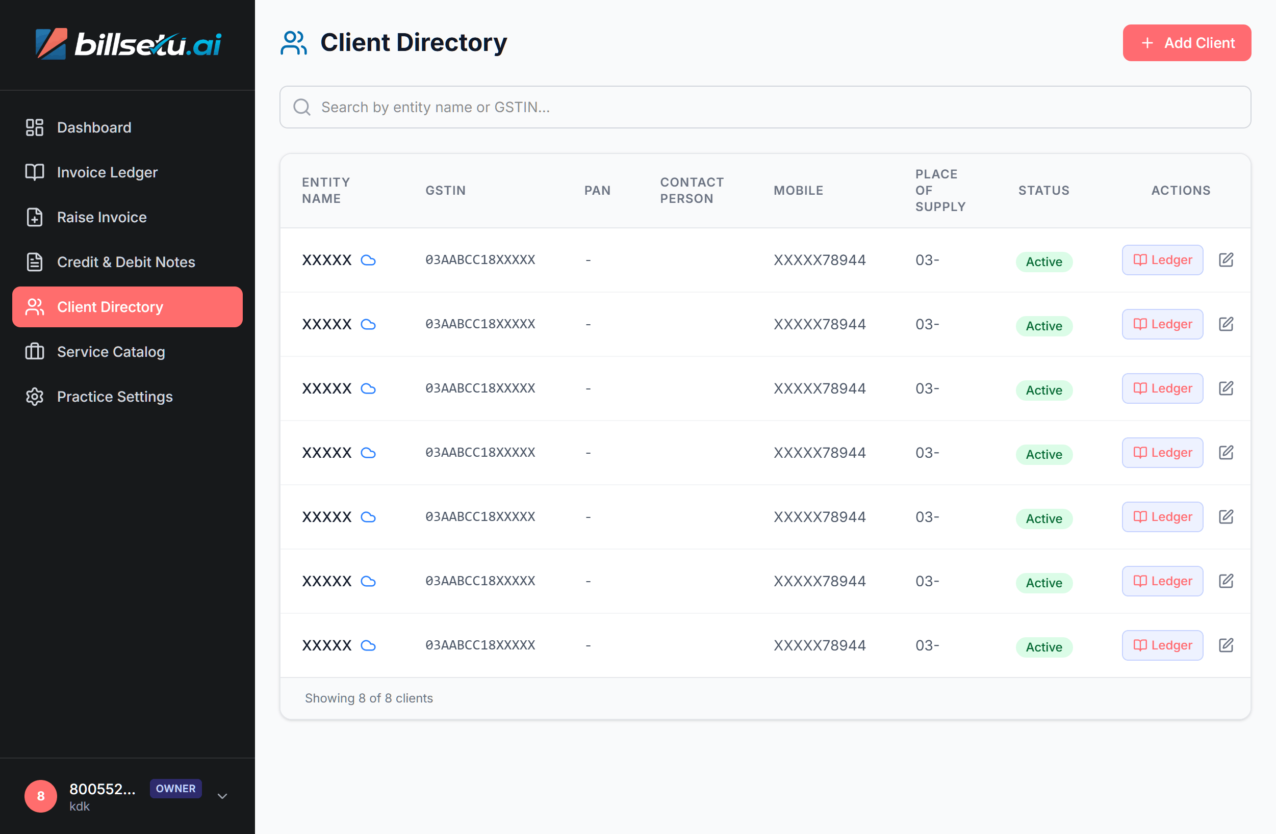Click the Add Client button
Screen dimensions: 1276x834
[1186, 43]
